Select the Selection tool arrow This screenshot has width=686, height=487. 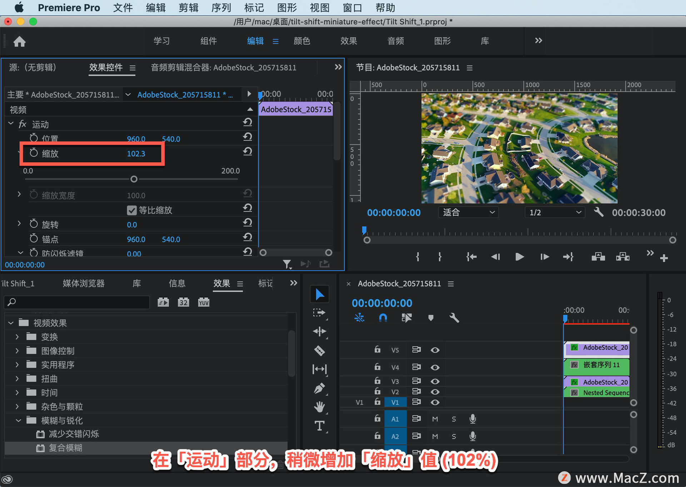319,294
